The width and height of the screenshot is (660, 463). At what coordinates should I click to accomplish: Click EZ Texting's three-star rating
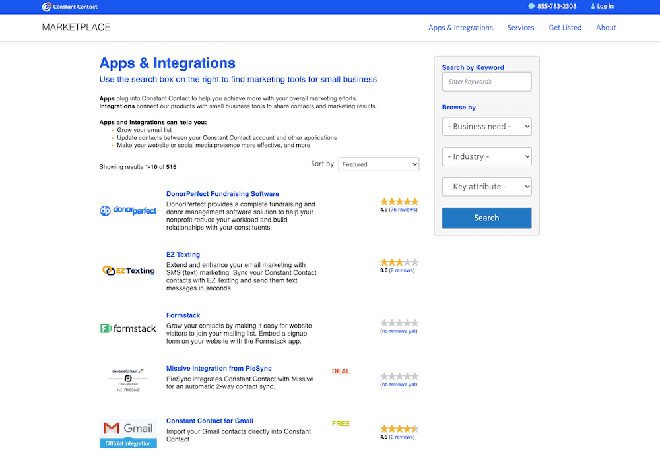pos(399,262)
